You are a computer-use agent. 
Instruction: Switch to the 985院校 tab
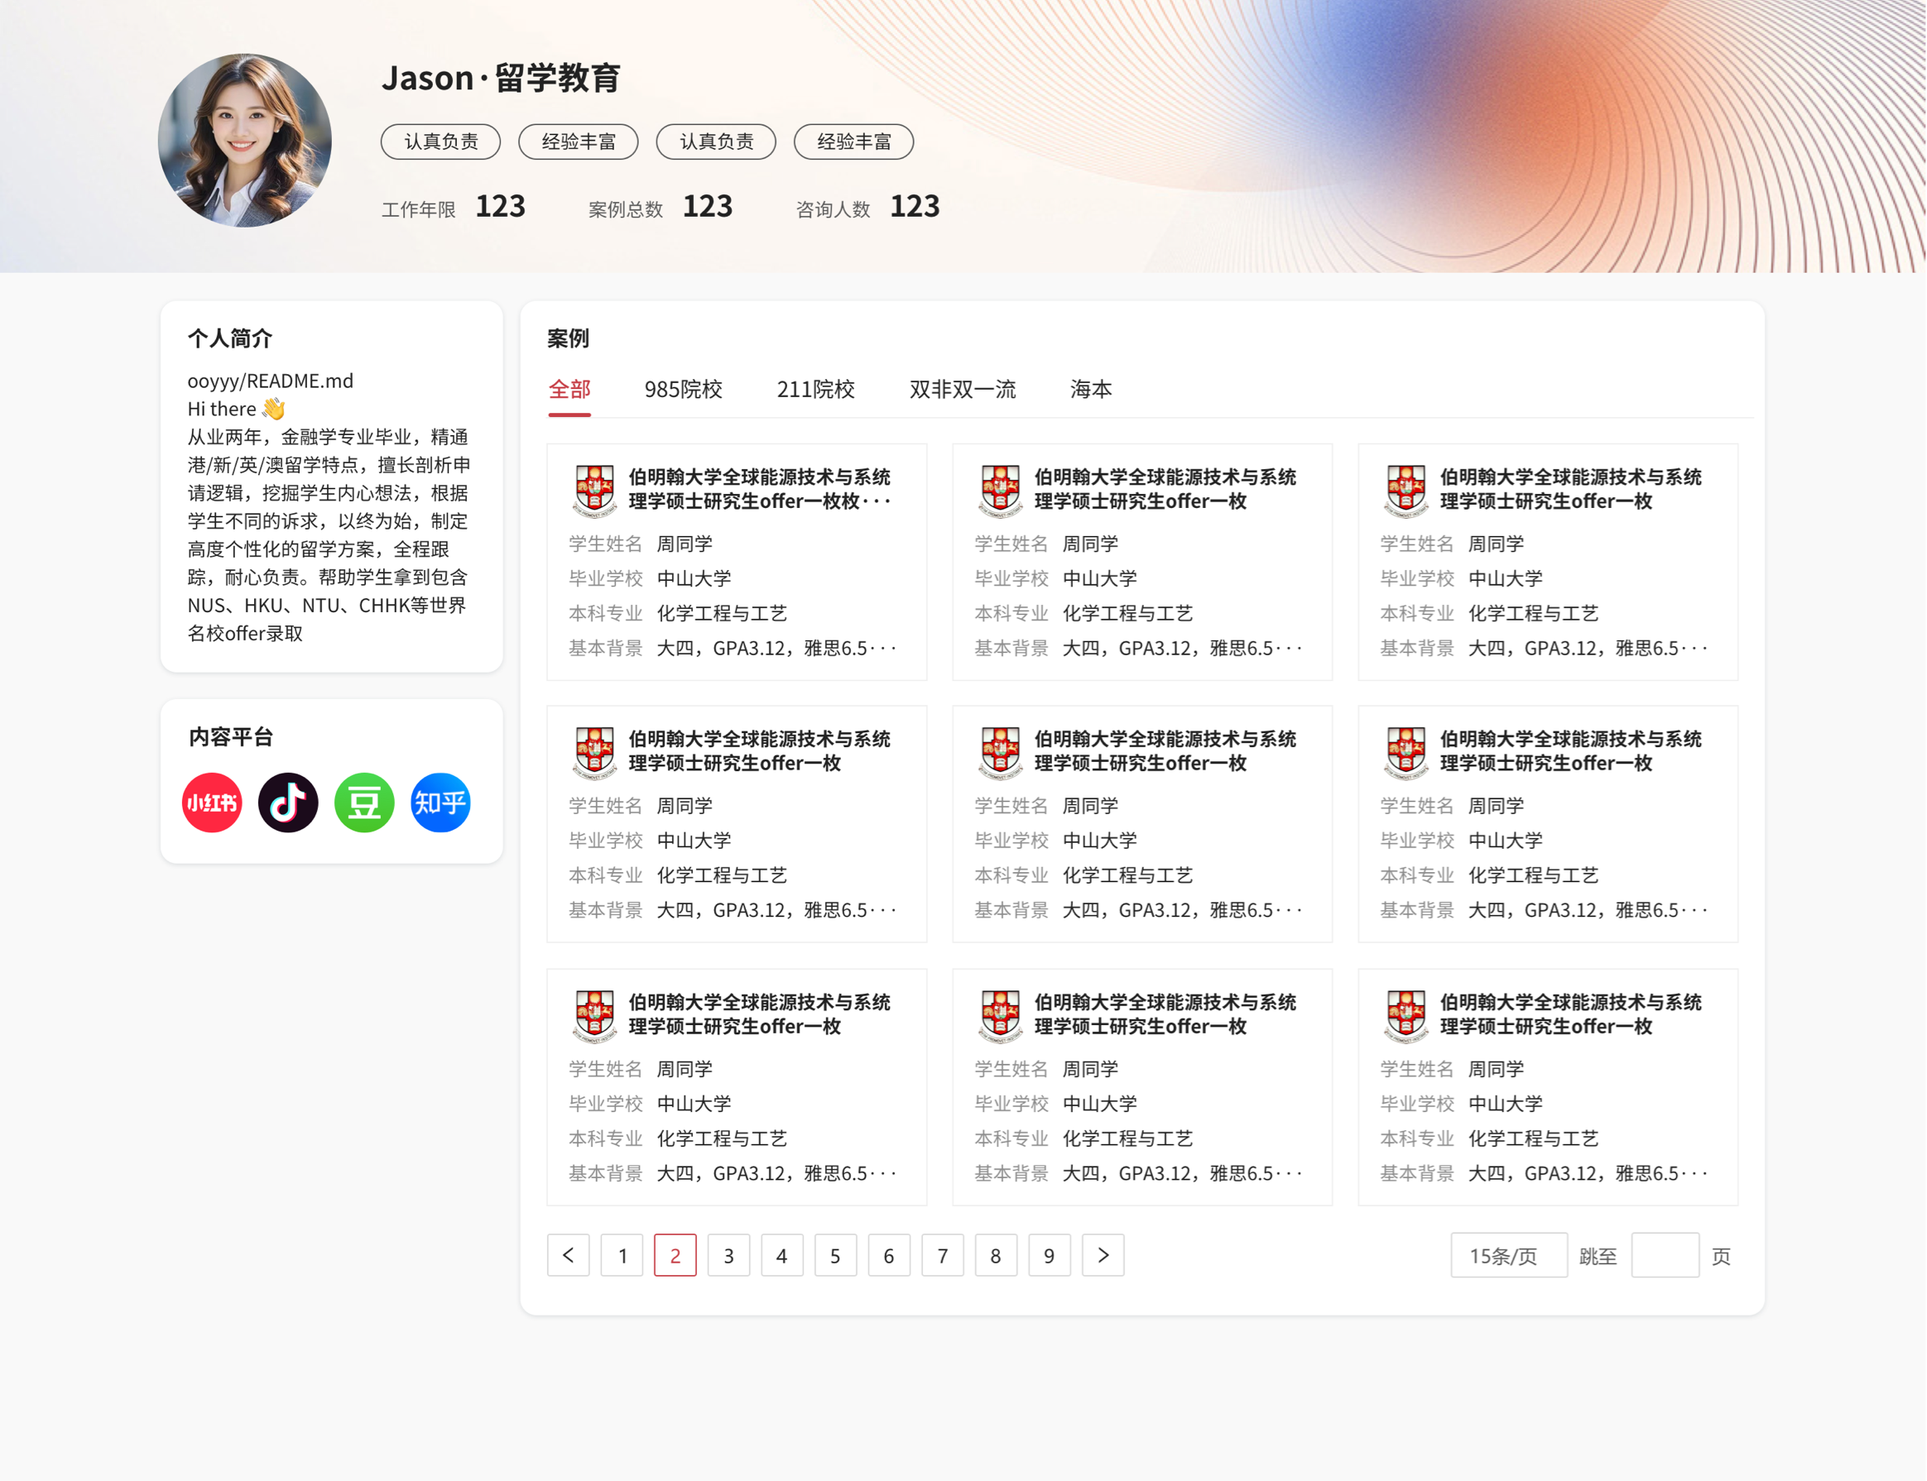click(x=683, y=389)
